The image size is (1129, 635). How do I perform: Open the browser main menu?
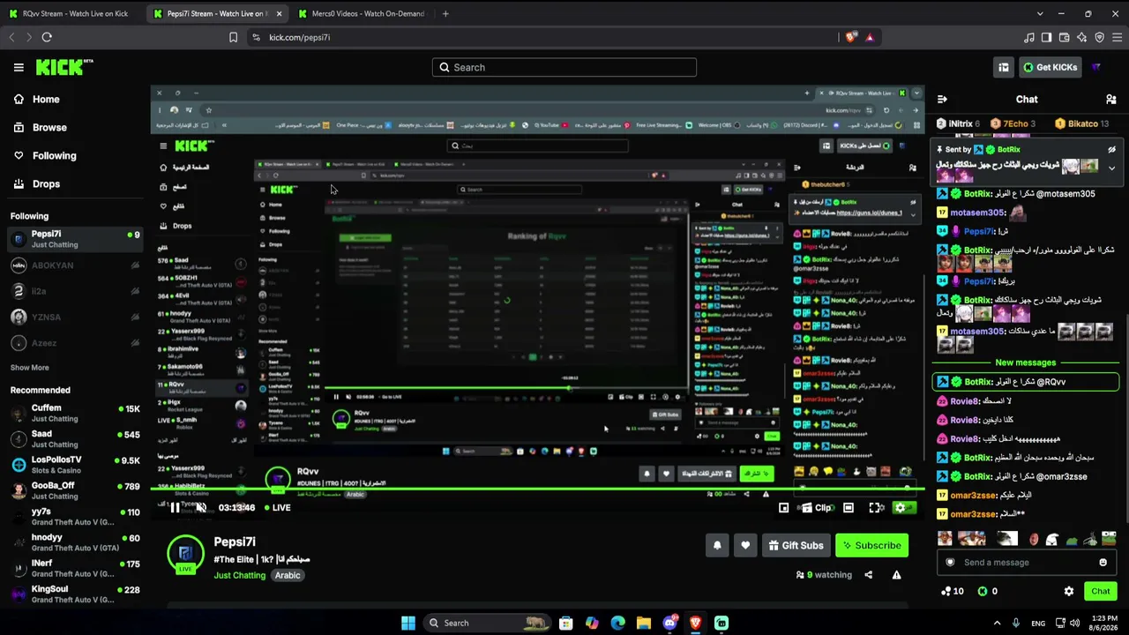coord(1118,37)
